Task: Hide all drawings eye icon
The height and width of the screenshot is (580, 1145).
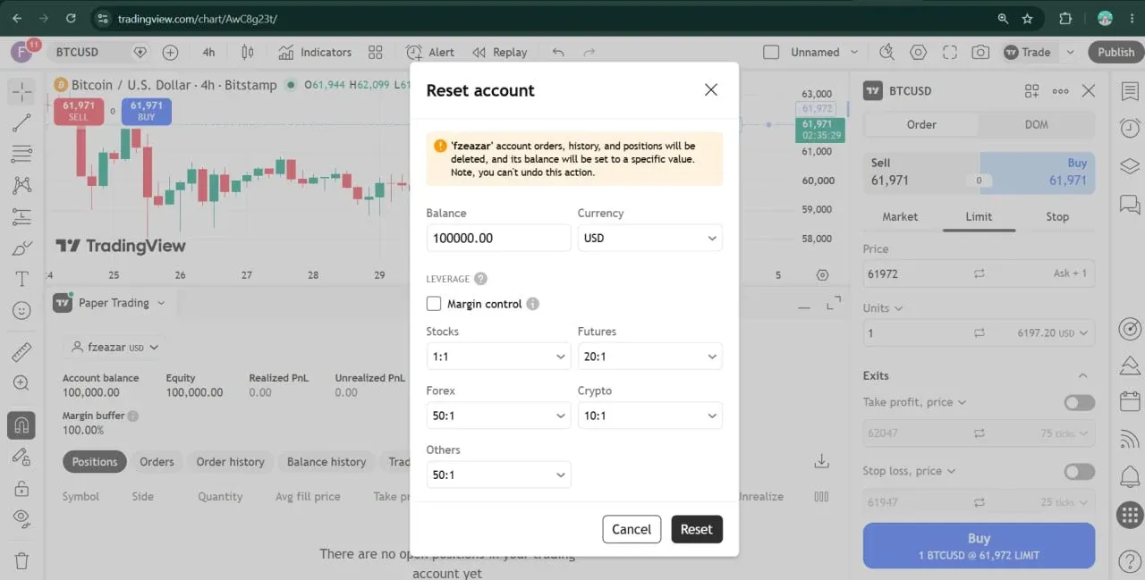Action: pyautogui.click(x=21, y=519)
